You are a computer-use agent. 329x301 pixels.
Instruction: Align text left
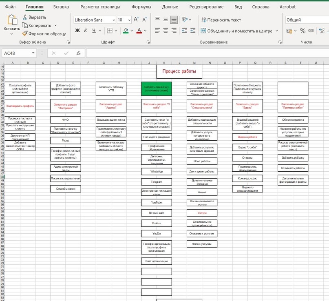point(157,31)
